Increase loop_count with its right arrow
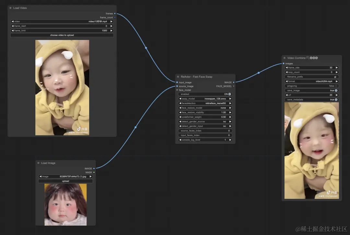 337,72
